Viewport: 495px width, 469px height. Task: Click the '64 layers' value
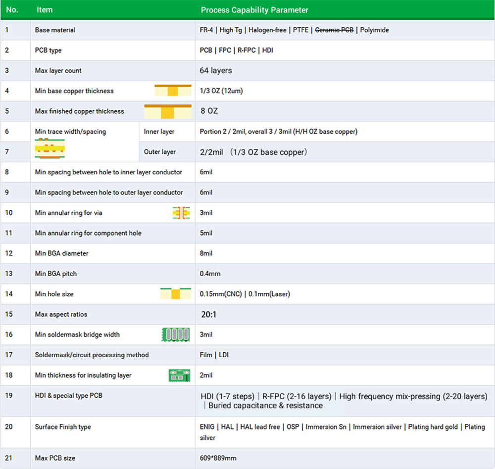(x=216, y=70)
